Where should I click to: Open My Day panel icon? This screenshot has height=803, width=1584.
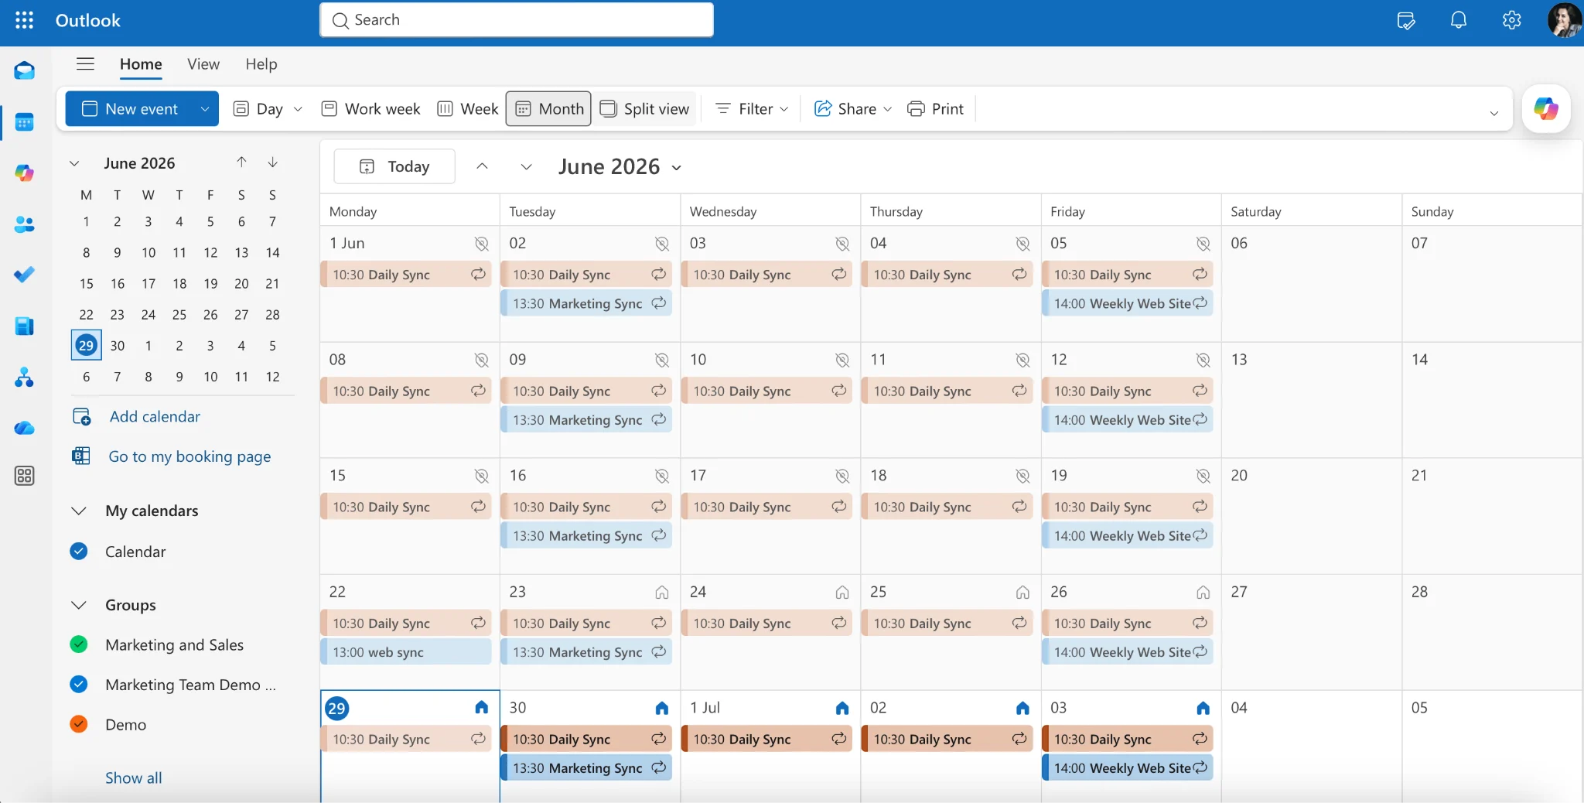[1406, 21]
